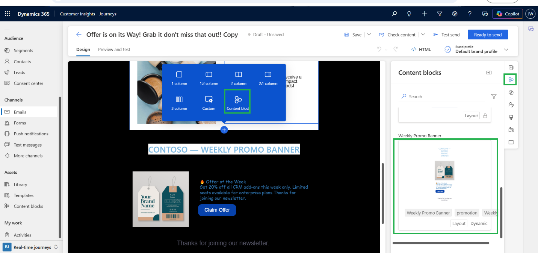Open the Dynamics 365 app launcher grid
Image resolution: width=538 pixels, height=253 pixels.
point(7,14)
